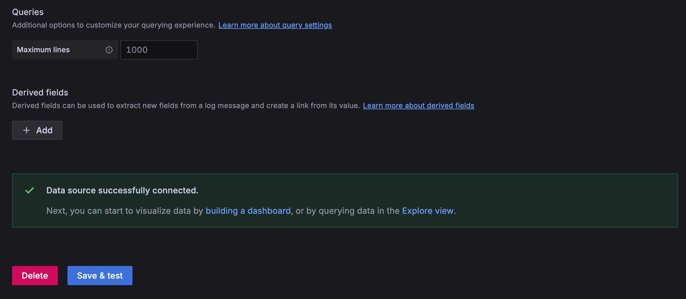Click the derived fields description sentence
This screenshot has width=686, height=299.
click(x=186, y=106)
